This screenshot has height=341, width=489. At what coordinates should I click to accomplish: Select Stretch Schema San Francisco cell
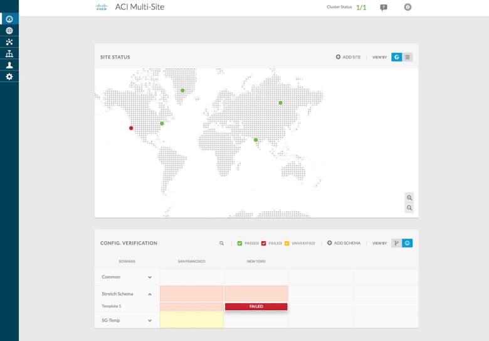(191, 293)
